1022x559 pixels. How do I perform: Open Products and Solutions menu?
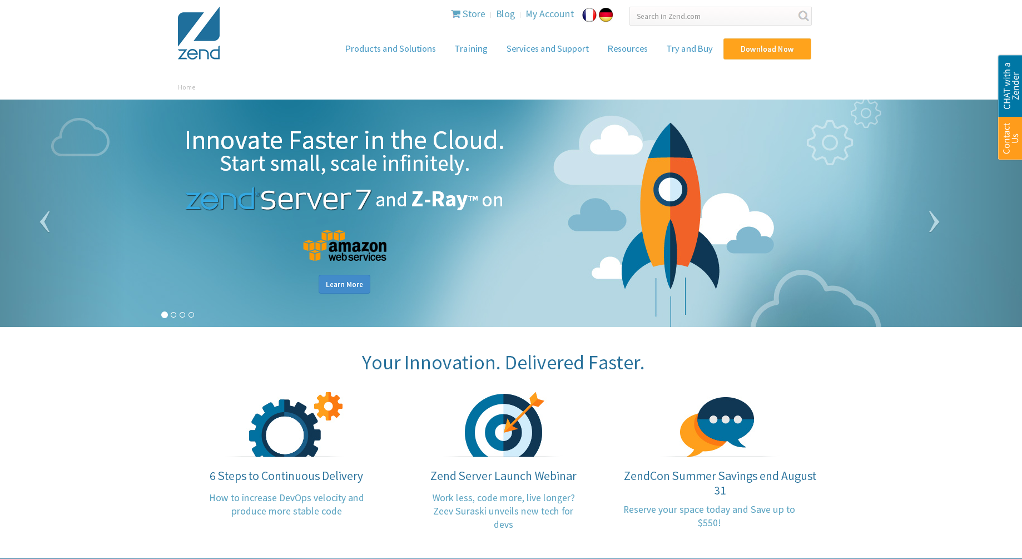click(x=390, y=49)
